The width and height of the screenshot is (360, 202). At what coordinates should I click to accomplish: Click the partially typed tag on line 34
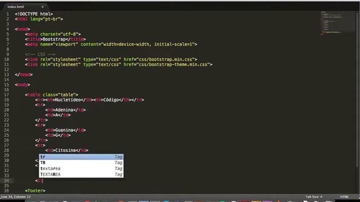click(x=39, y=181)
